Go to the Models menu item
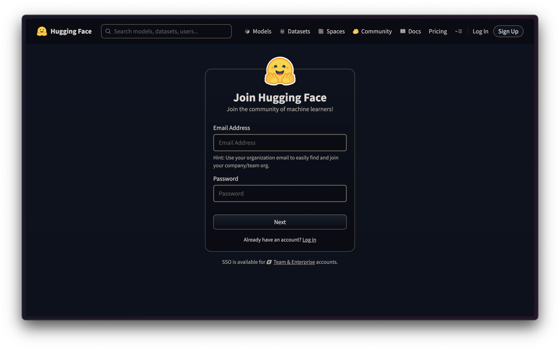560x349 pixels. click(x=262, y=31)
